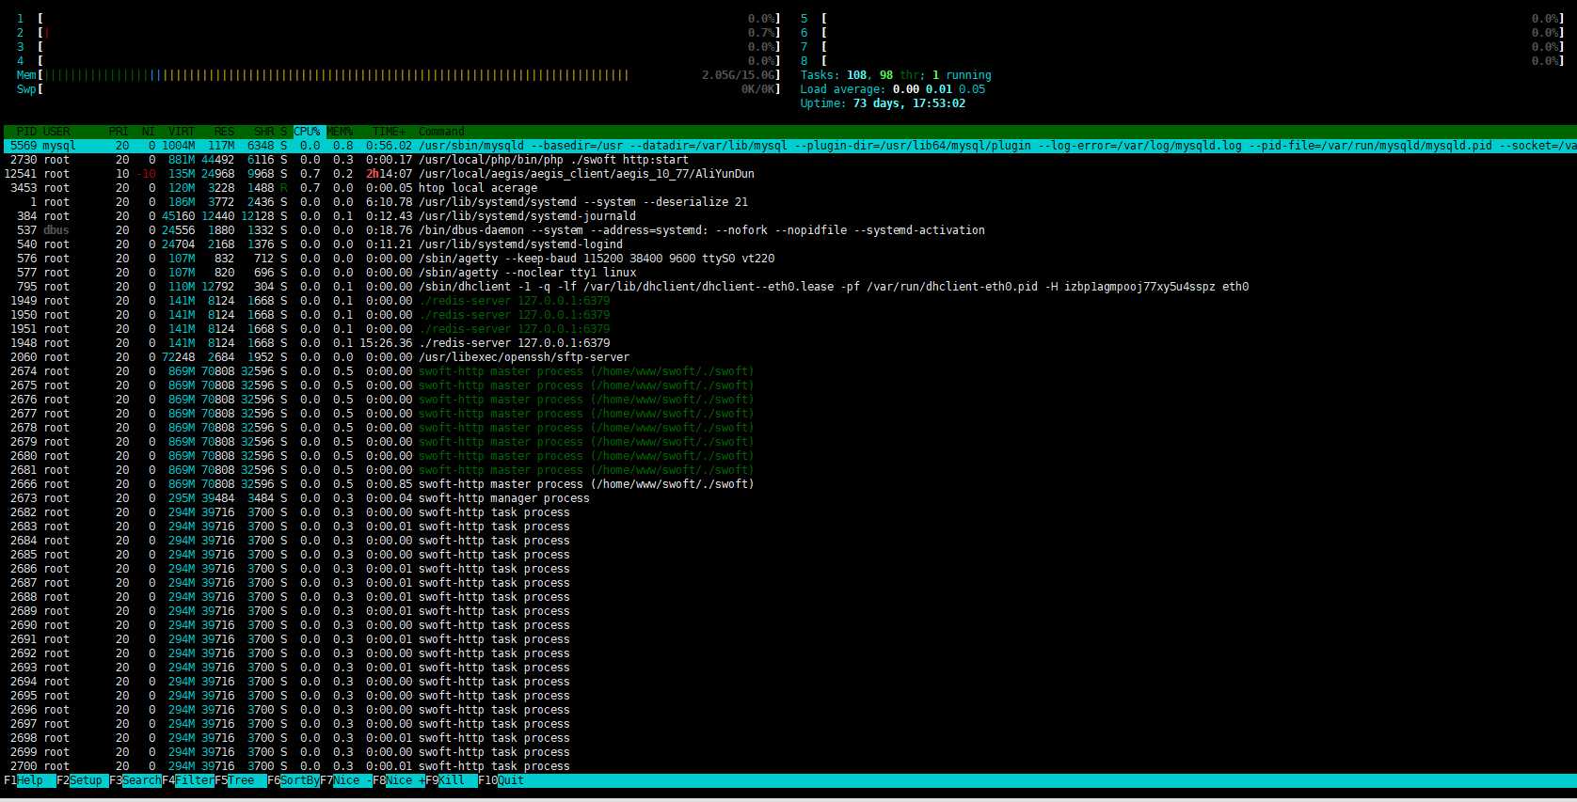This screenshot has width=1577, height=802.
Task: Select the swoft-http manager process row
Action: pyautogui.click(x=788, y=498)
